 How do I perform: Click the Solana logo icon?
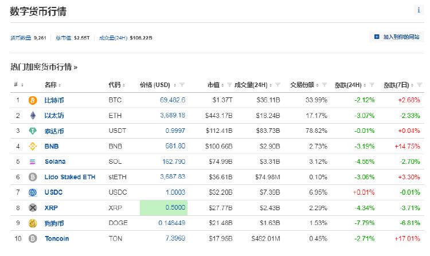(33, 162)
